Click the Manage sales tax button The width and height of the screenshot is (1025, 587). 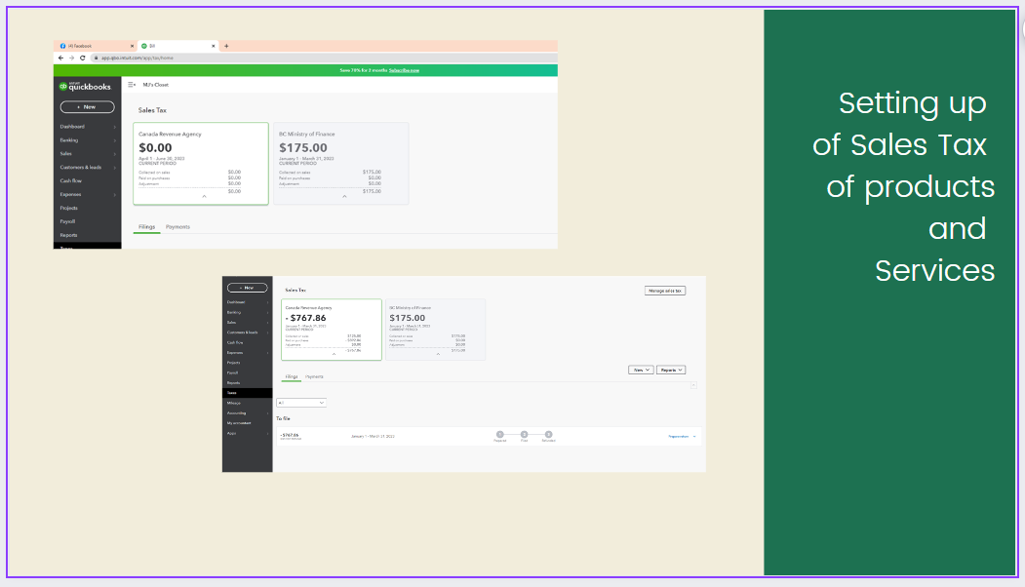tap(665, 291)
